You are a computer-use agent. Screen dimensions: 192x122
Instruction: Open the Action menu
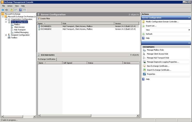click(10, 6)
